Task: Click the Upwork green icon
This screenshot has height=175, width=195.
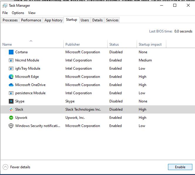Action: pos(11,118)
